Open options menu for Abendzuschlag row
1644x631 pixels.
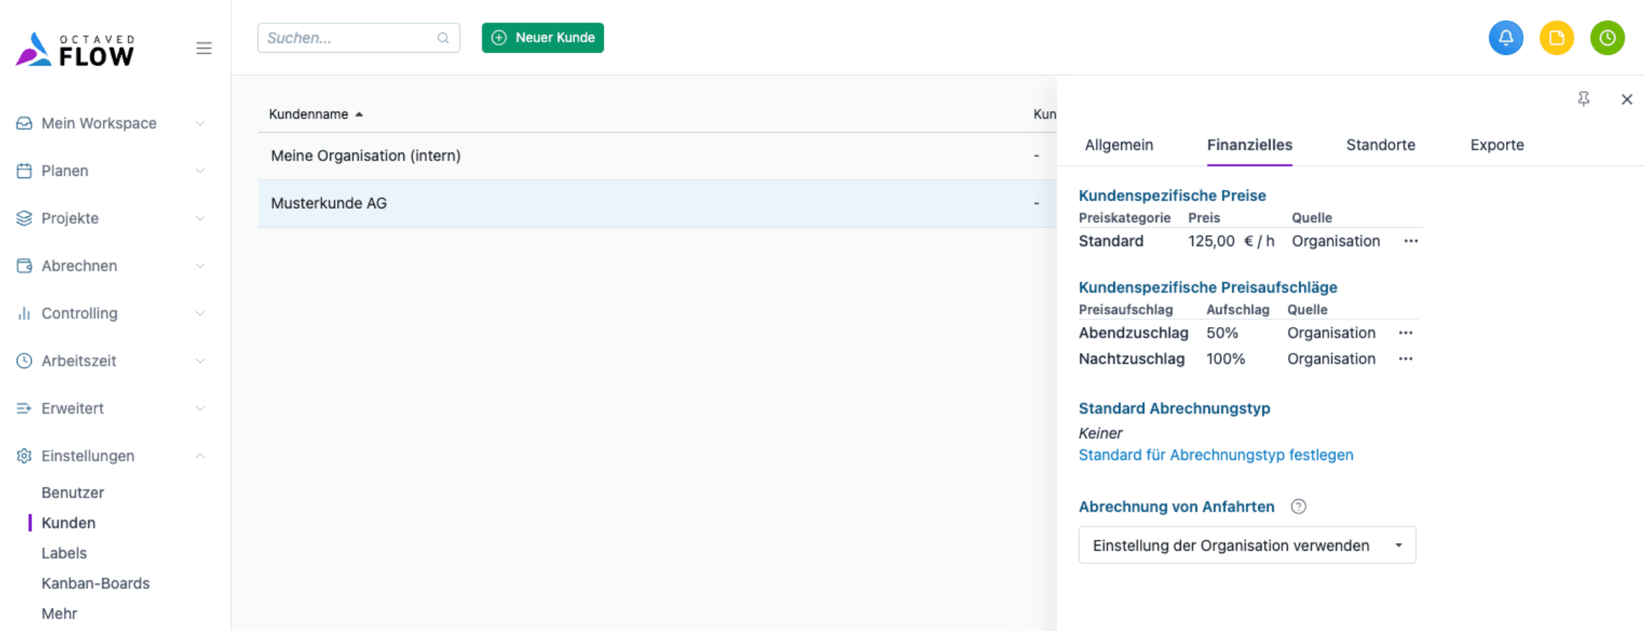coord(1405,333)
